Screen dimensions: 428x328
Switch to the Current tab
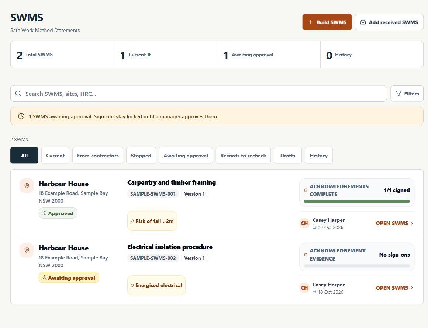[55, 156]
